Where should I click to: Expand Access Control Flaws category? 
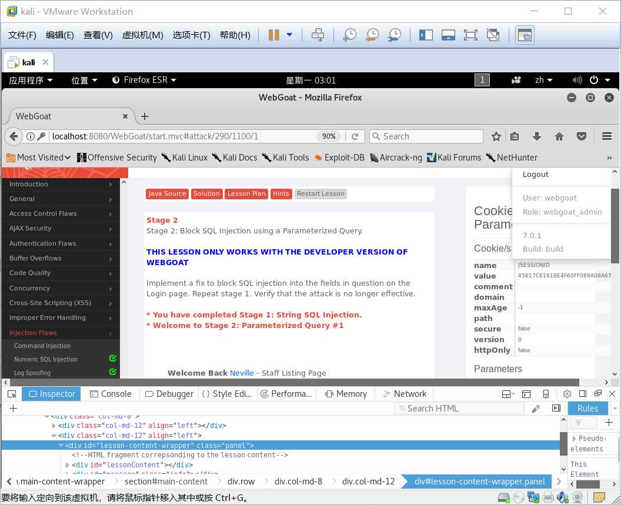(61, 213)
